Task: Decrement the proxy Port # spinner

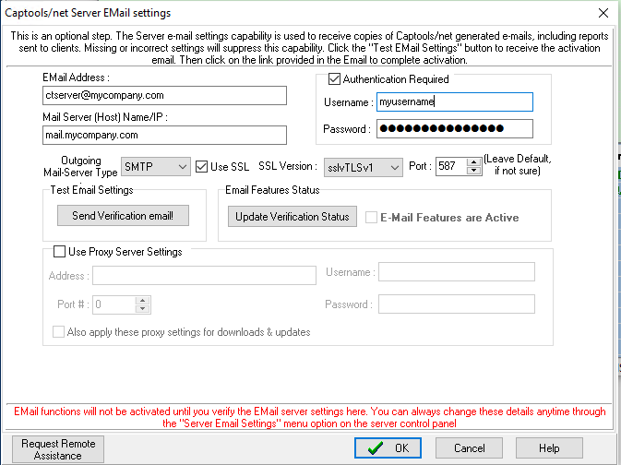Action: 143,308
